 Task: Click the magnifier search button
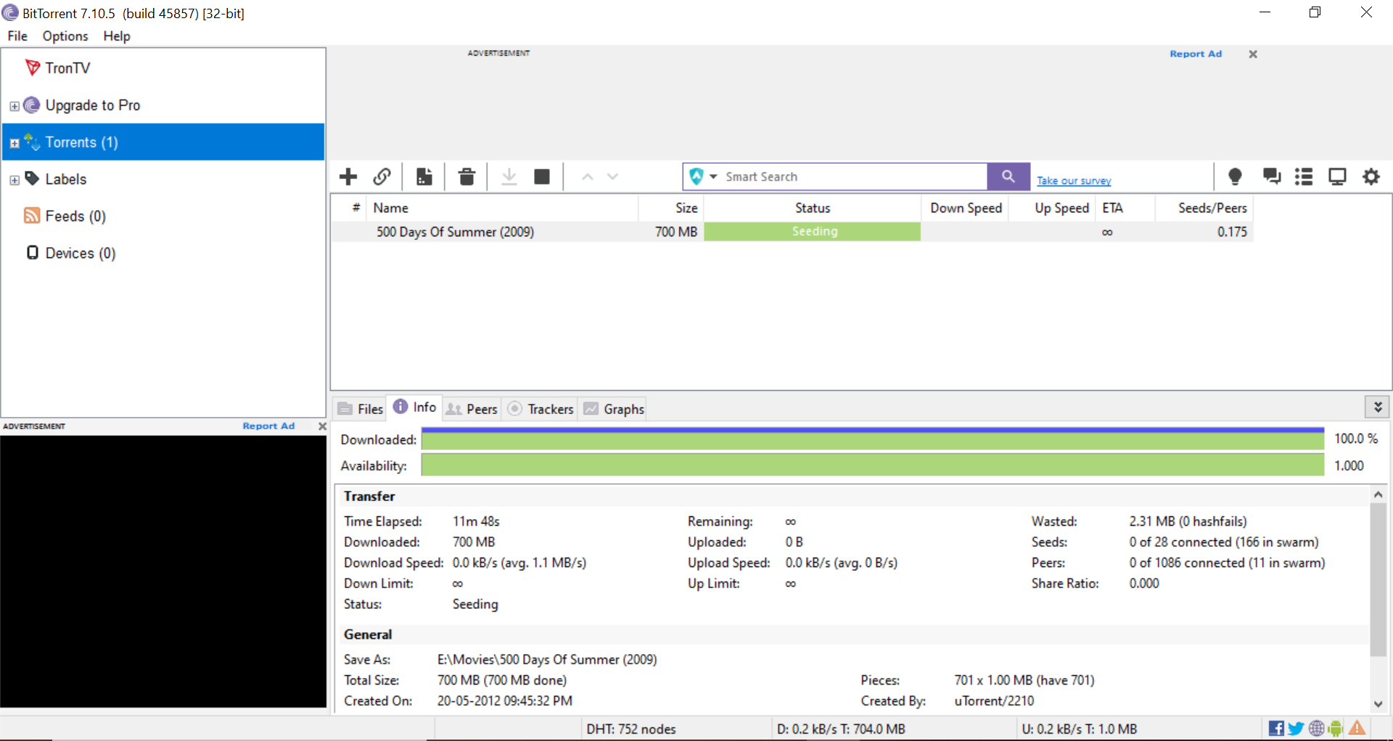point(1008,177)
